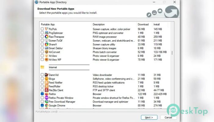Click the ScreenToGif app icon

click(x=46, y=41)
